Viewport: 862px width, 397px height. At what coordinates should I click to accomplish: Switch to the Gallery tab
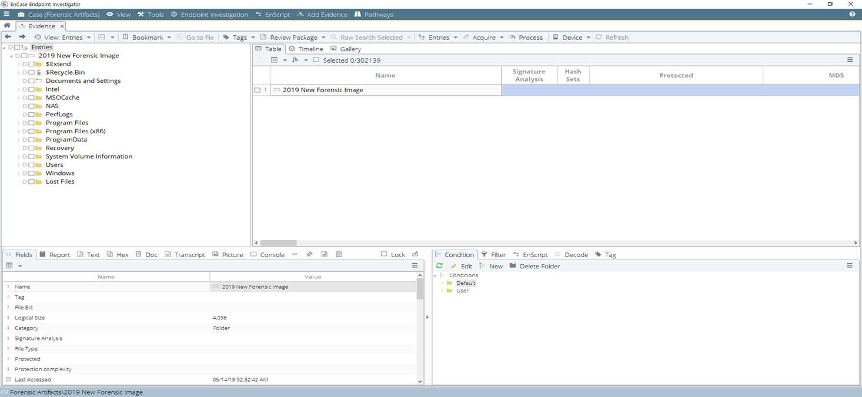pos(346,49)
